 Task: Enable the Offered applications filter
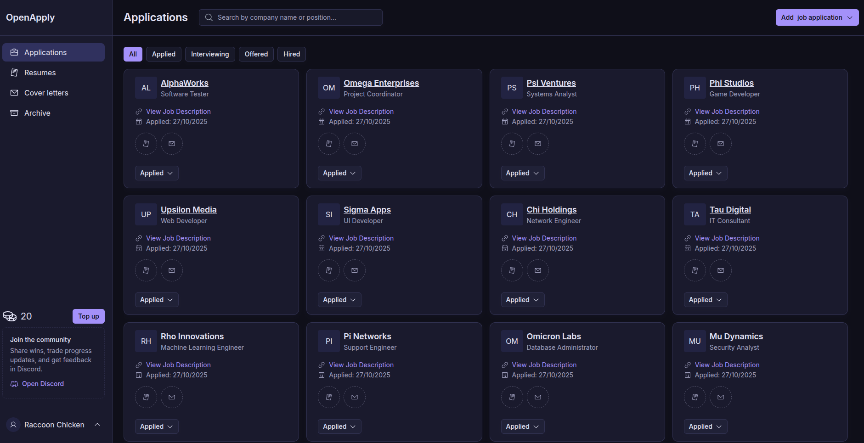point(256,54)
